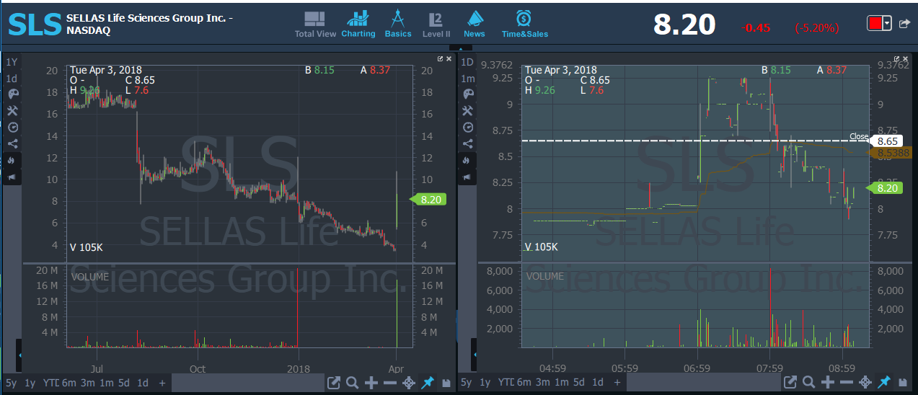Select 5d timeframe on left chart
This screenshot has width=918, height=395.
pyautogui.click(x=124, y=383)
